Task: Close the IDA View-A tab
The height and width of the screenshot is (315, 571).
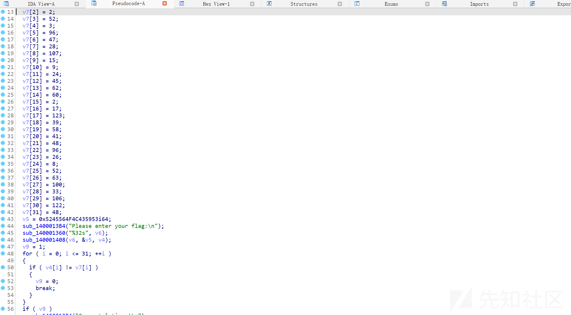Action: (77, 4)
